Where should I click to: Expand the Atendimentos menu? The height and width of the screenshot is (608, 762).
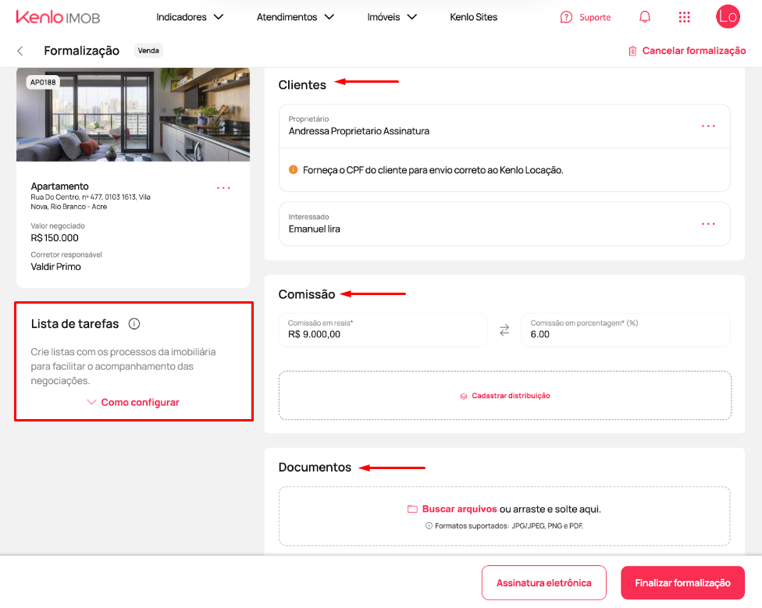(295, 17)
